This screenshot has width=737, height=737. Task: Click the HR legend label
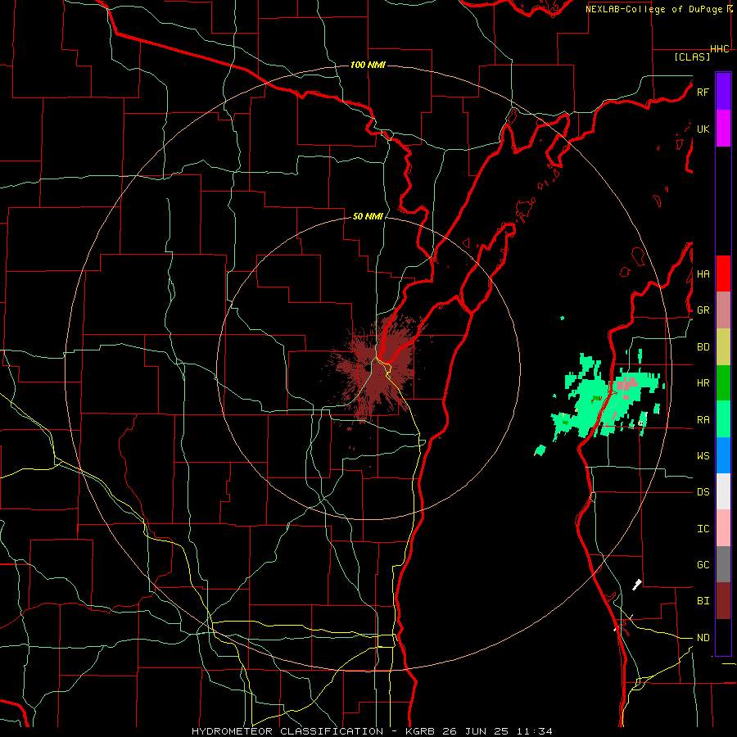click(x=703, y=382)
